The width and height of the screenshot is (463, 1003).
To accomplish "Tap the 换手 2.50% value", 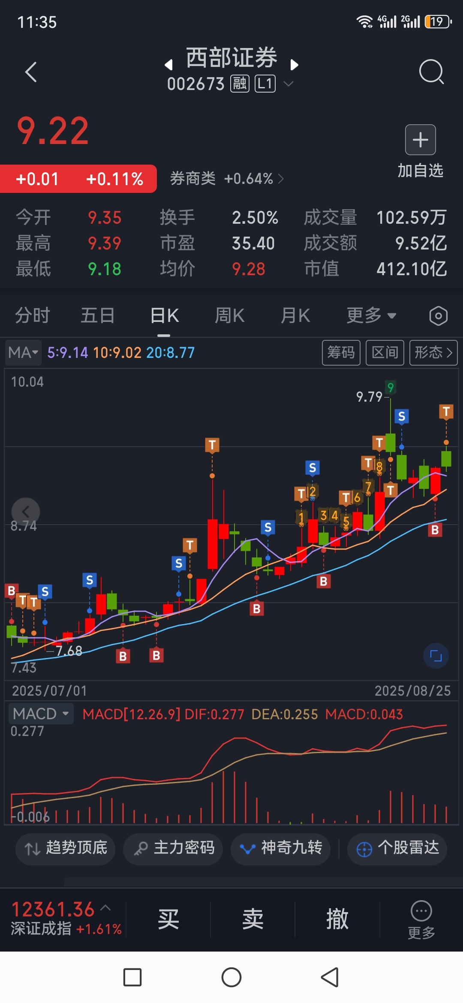I will click(x=255, y=218).
